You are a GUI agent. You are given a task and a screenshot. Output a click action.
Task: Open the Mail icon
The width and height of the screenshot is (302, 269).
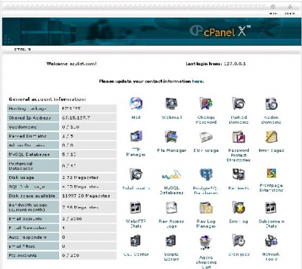pyautogui.click(x=136, y=103)
